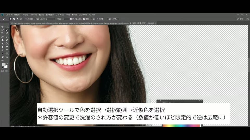Screen dimensions: 250x140
Task: Select the Rectangle shape tool
Action: point(7,54)
